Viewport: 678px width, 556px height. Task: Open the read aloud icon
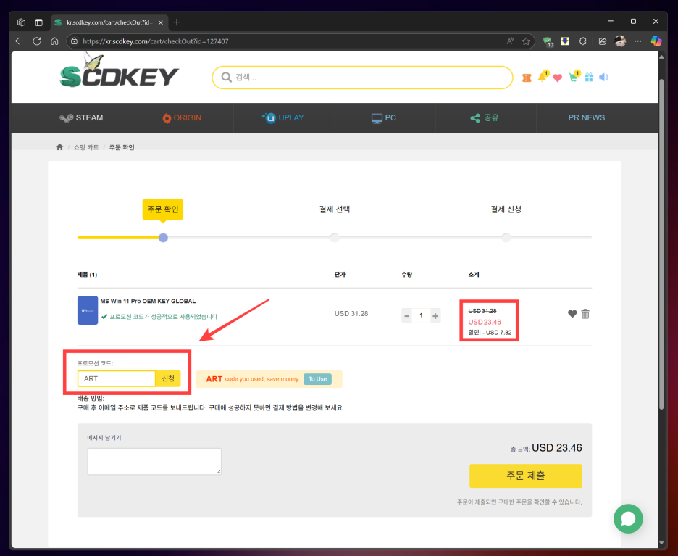point(510,41)
